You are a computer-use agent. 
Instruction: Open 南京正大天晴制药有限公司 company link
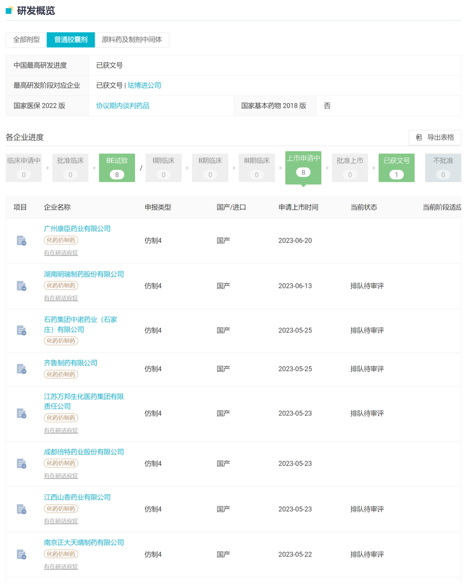[84, 542]
